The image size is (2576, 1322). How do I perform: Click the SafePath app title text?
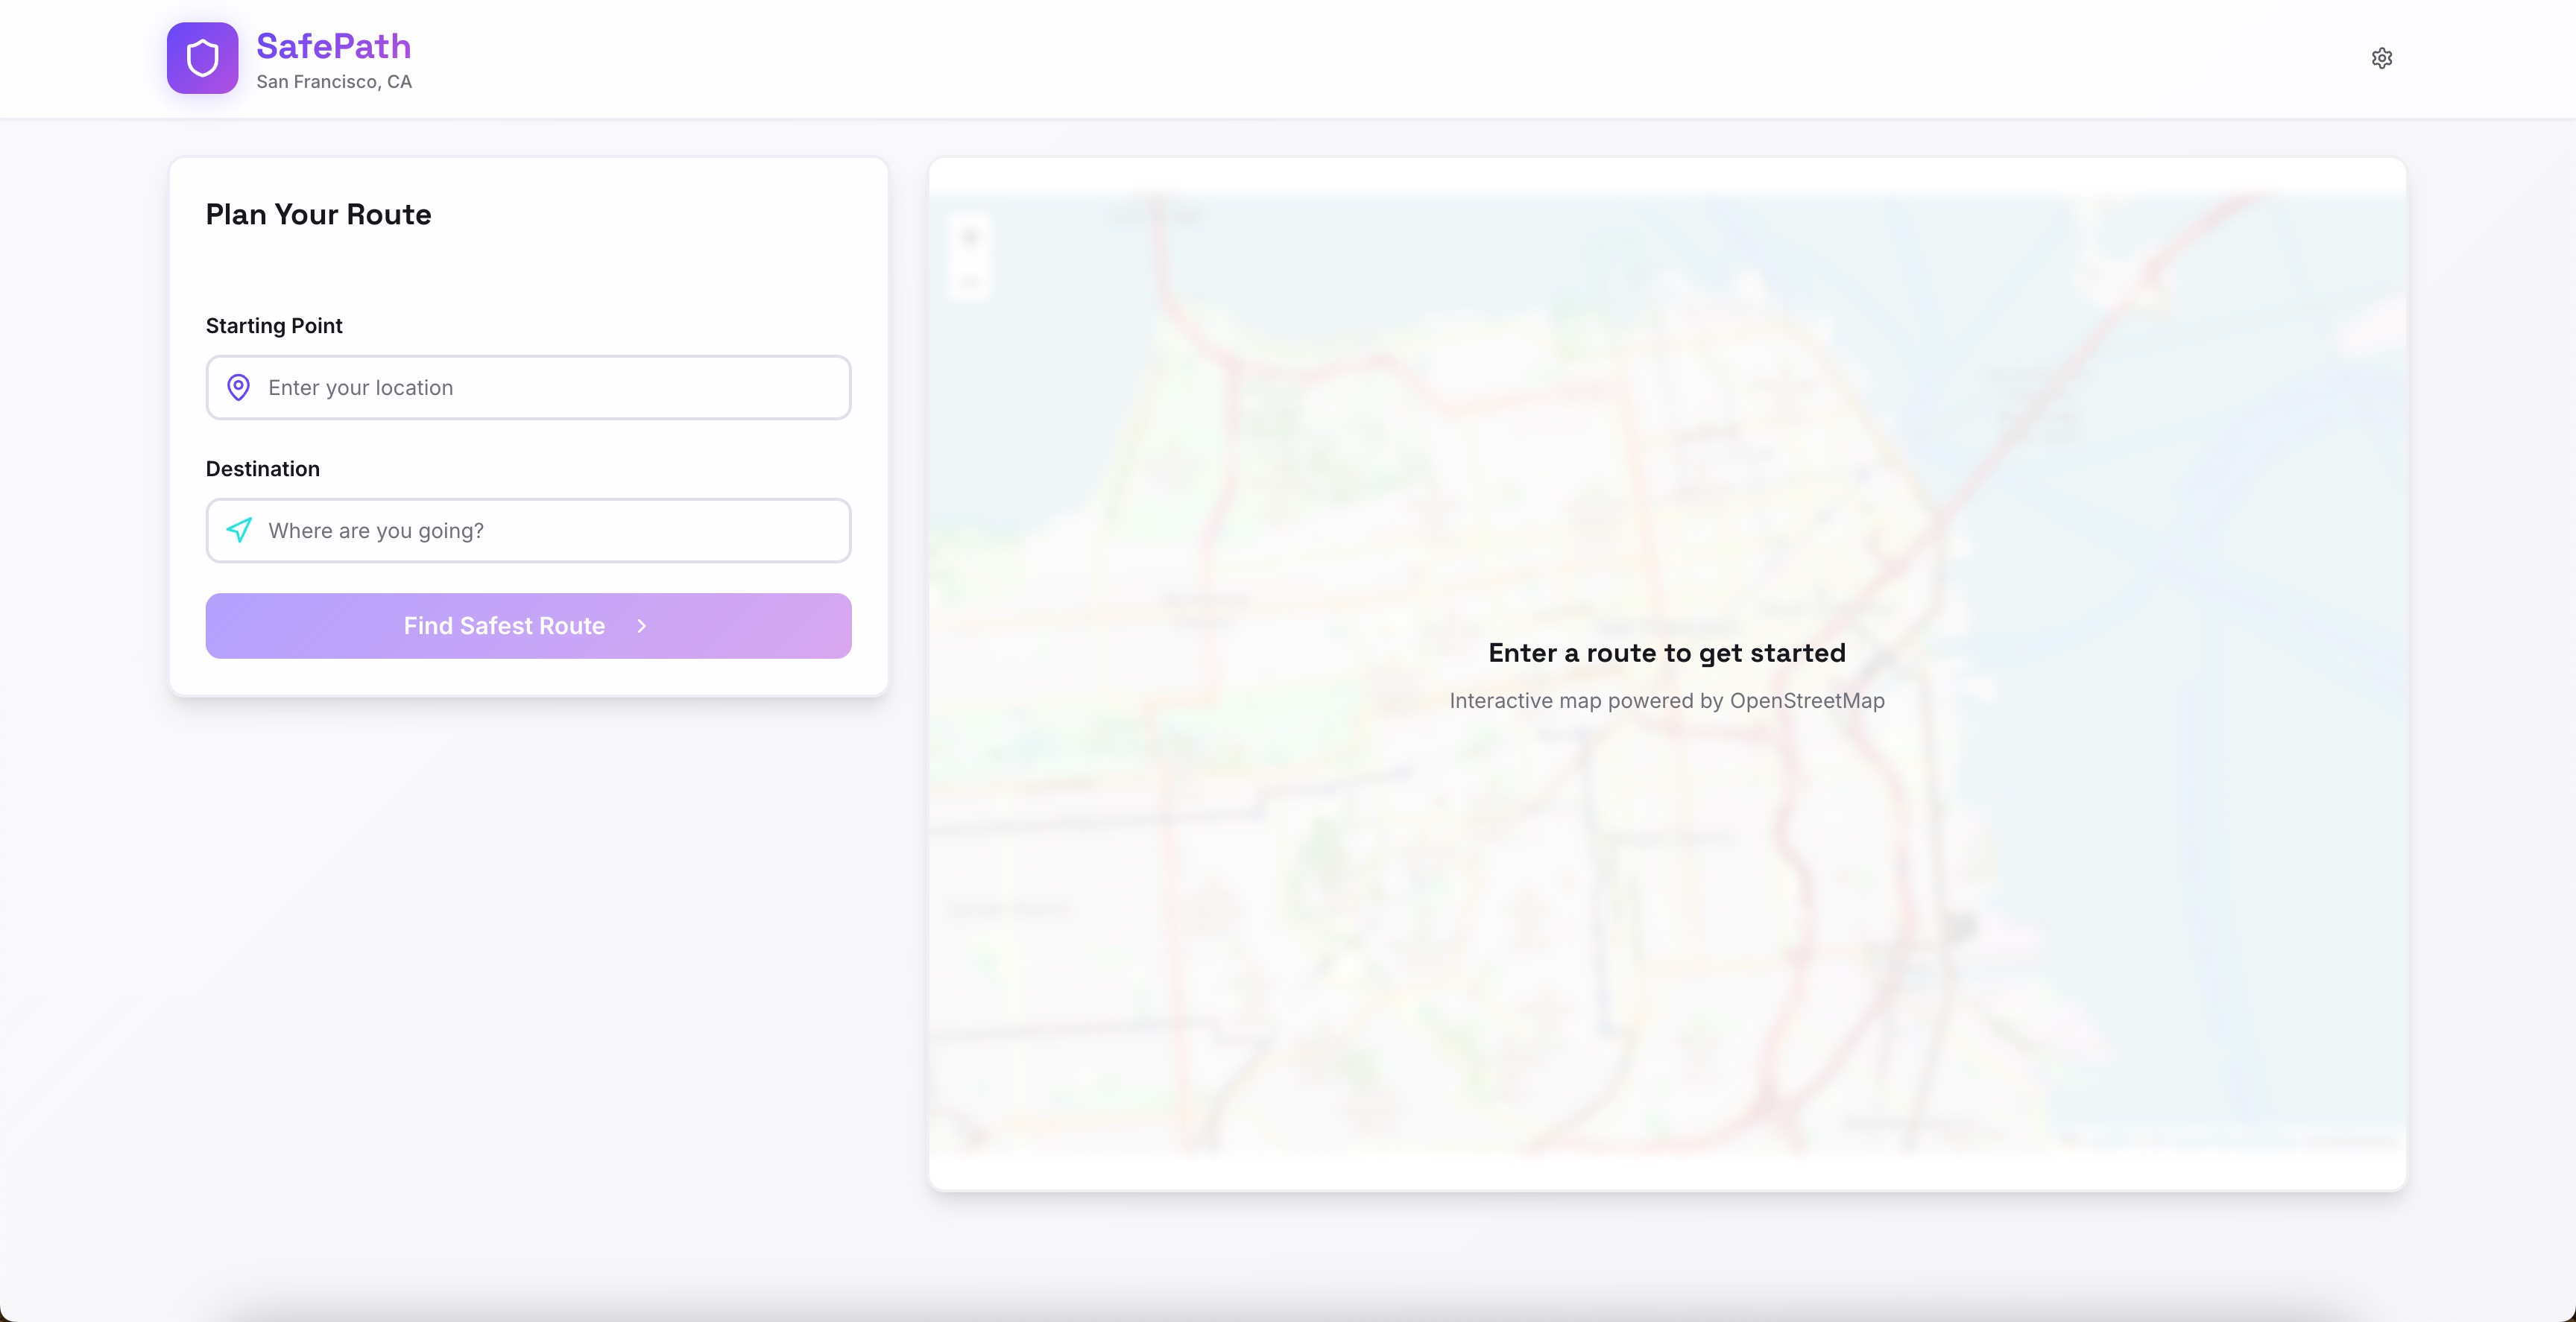[333, 46]
